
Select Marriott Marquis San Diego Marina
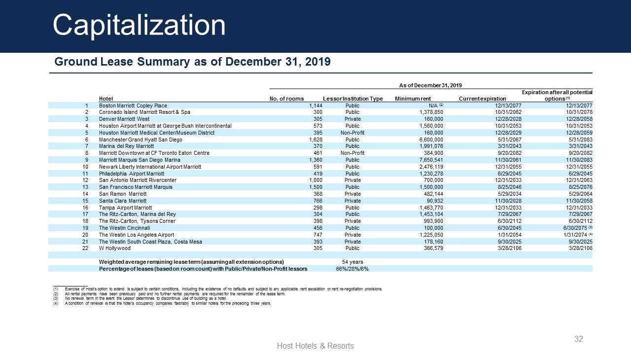point(140,160)
